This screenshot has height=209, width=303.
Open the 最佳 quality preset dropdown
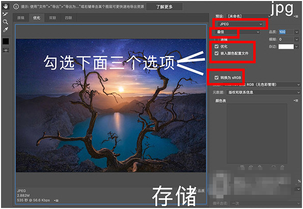click(238, 32)
